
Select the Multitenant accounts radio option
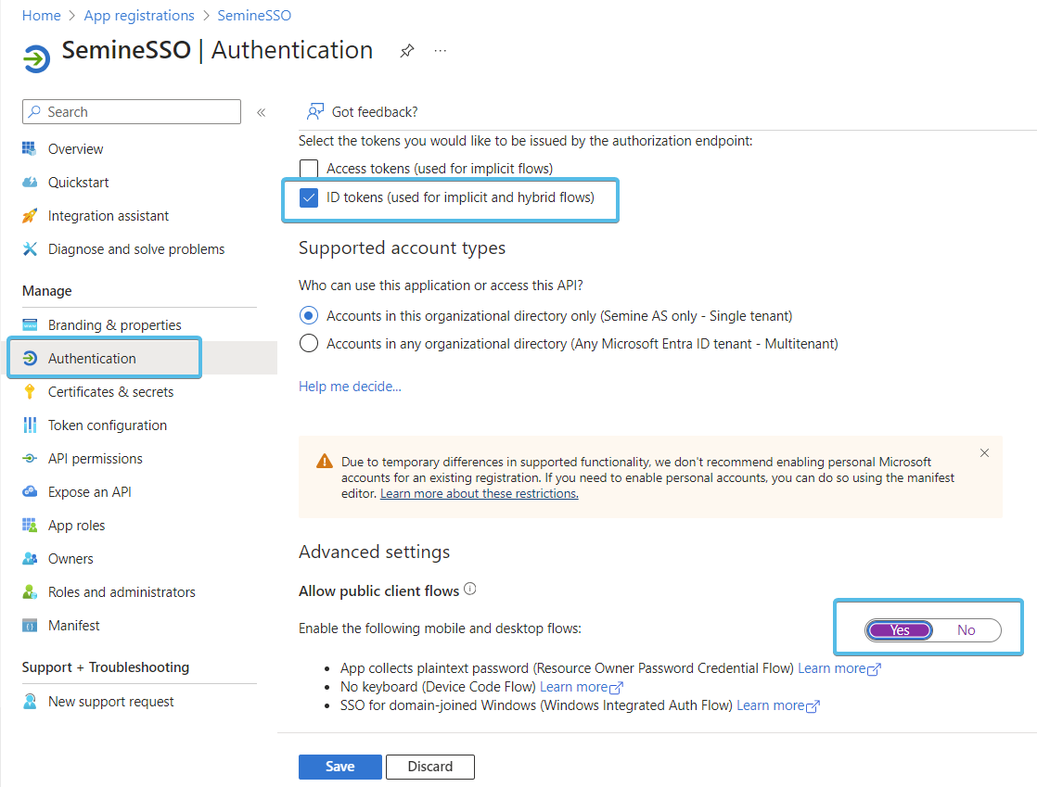[309, 344]
